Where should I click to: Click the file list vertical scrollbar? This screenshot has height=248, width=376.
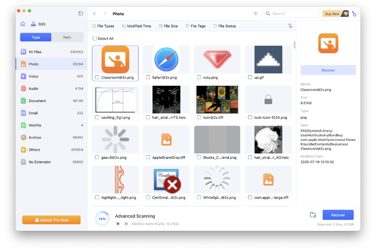[x=295, y=45]
